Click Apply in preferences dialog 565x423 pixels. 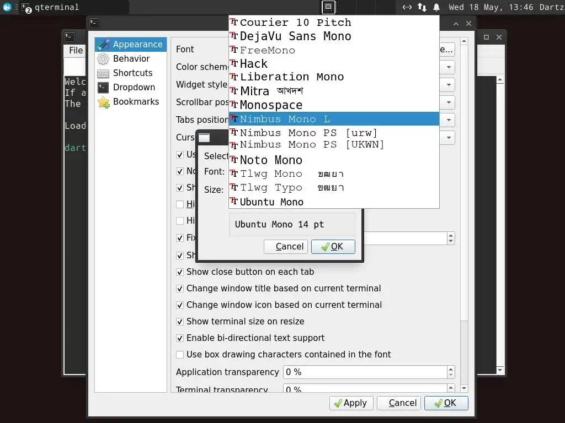(351, 403)
